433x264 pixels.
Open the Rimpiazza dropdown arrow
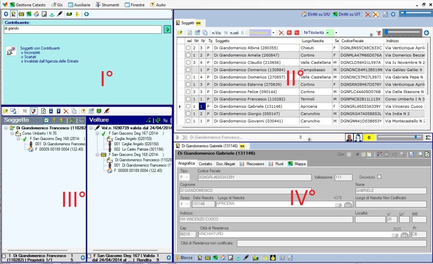tap(273, 33)
